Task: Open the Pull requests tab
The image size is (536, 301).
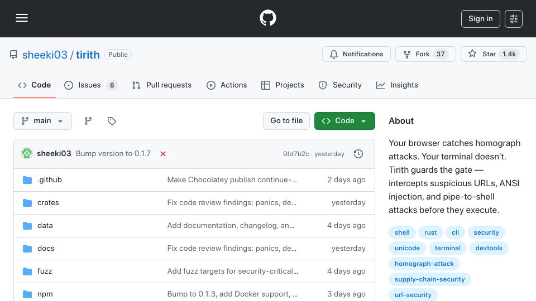Action: point(162,85)
